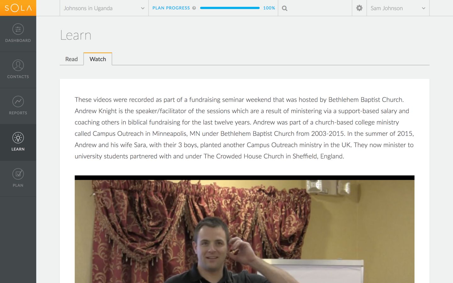
Task: Open the Plan checklist section
Action: point(18,178)
